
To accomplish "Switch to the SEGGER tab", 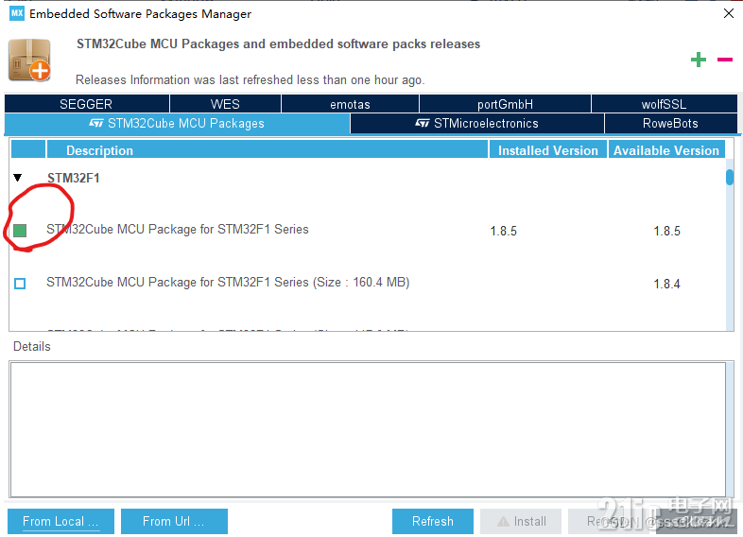I will tap(87, 104).
